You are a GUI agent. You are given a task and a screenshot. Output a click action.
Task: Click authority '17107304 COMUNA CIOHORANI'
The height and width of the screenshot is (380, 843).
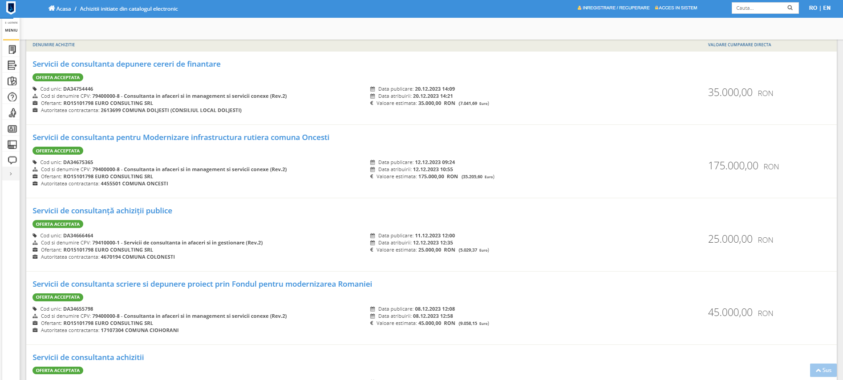pyautogui.click(x=140, y=330)
